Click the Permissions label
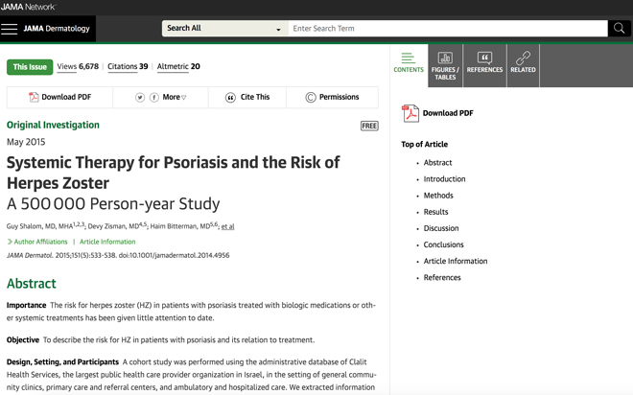Image resolution: width=633 pixels, height=395 pixels. point(340,97)
